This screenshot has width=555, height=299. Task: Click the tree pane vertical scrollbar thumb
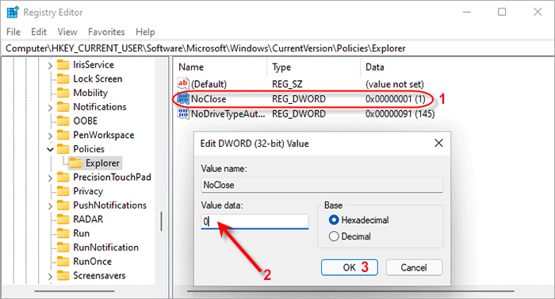[x=162, y=221]
